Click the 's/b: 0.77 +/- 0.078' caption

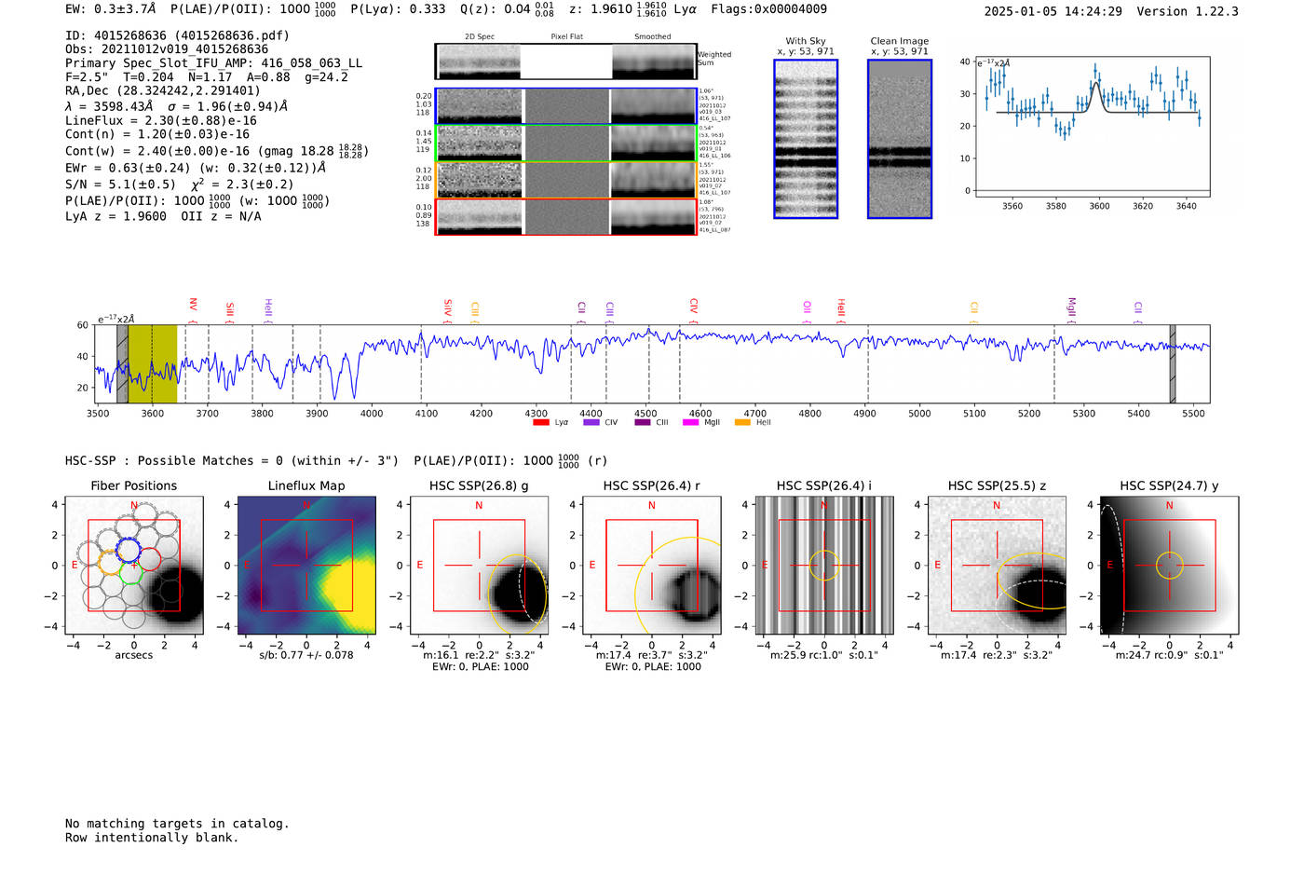tap(306, 655)
